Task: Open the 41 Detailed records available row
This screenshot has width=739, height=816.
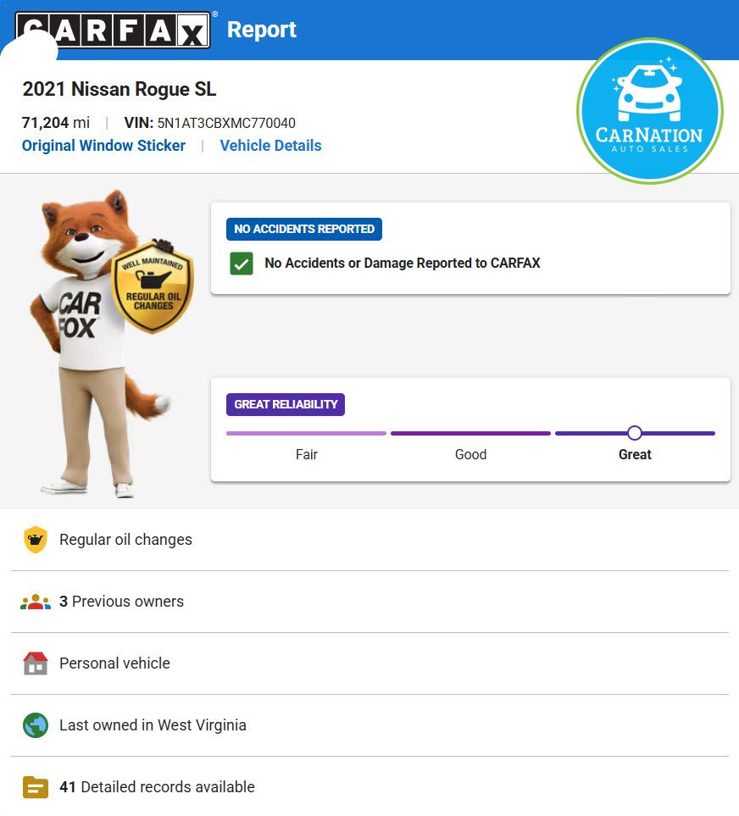Action: [369, 787]
